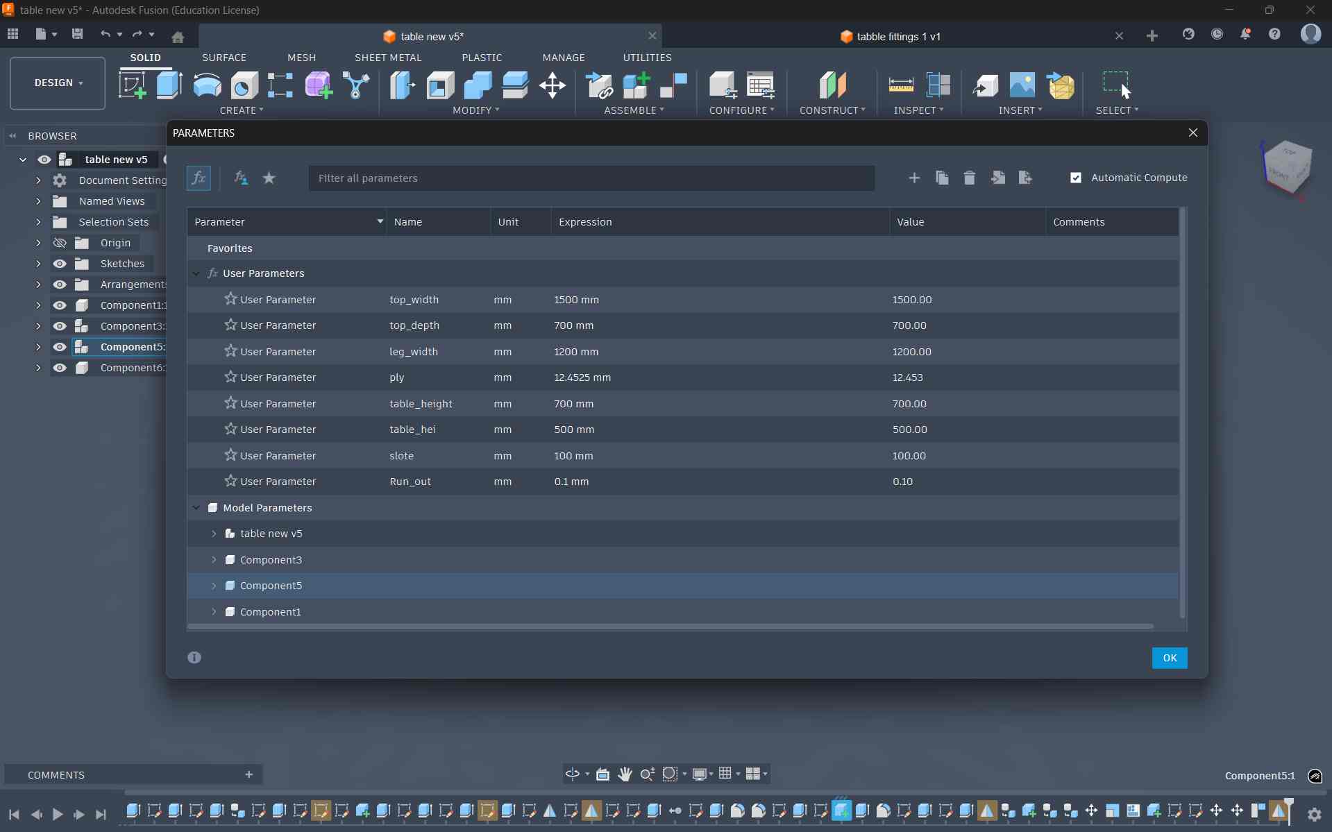This screenshot has width=1332, height=832.
Task: Switch to the UTILITIES tab
Action: tap(648, 58)
